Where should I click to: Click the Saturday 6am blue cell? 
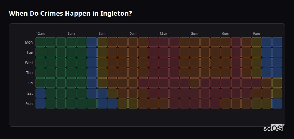click(x=102, y=93)
